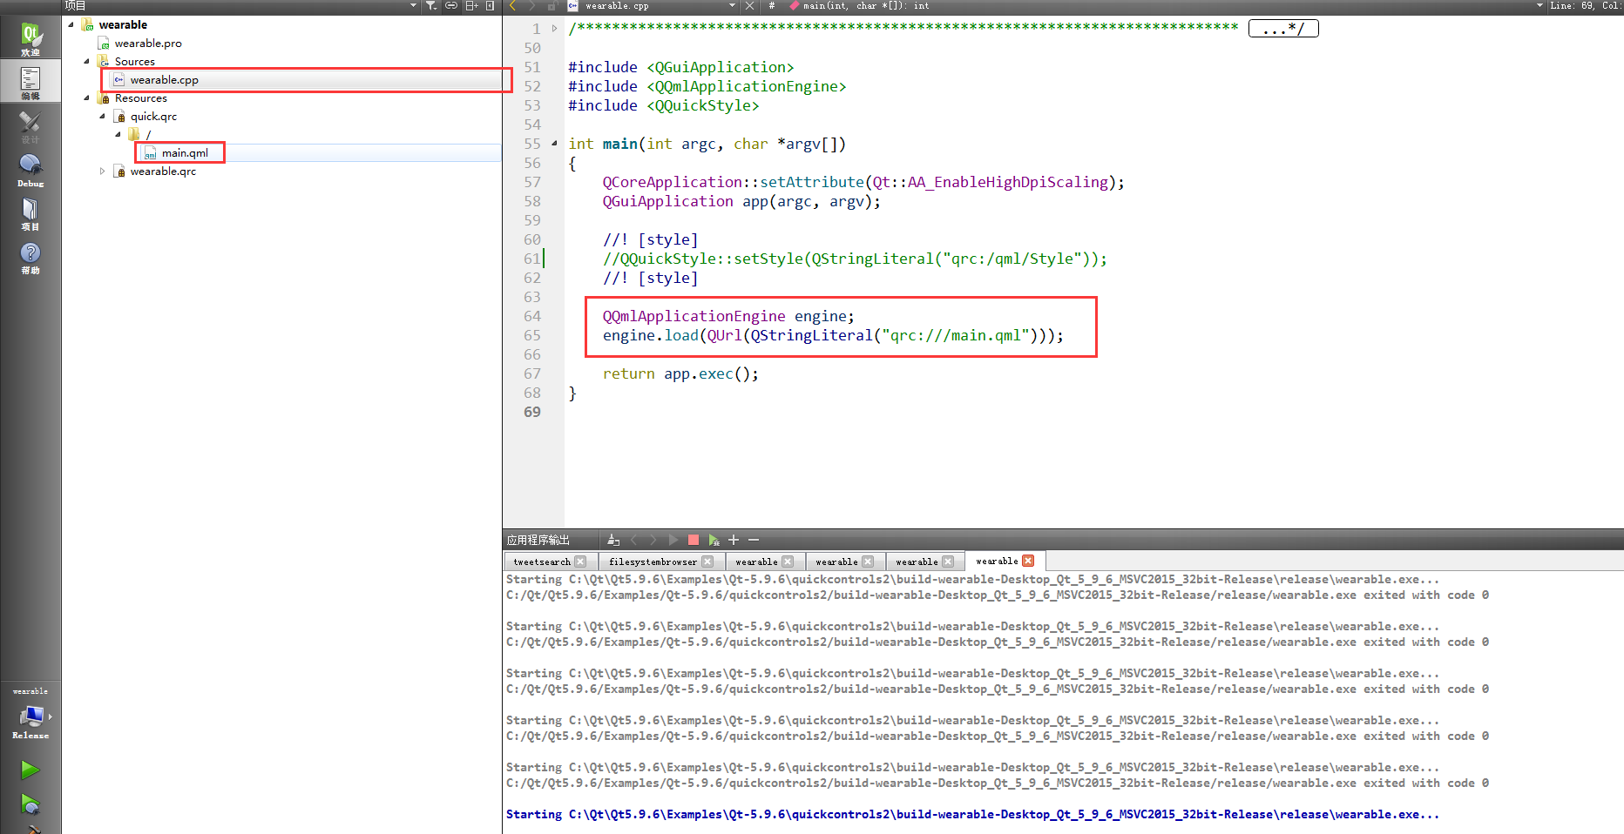
Task: Attach debugger to the running application
Action: point(714,540)
